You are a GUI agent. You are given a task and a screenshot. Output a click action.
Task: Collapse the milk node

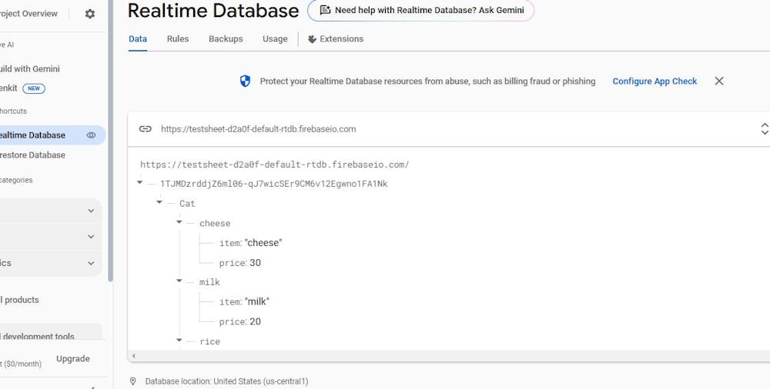[x=179, y=281]
